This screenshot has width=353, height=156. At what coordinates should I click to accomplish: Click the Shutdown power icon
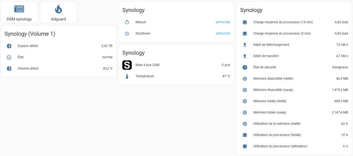point(127,33)
